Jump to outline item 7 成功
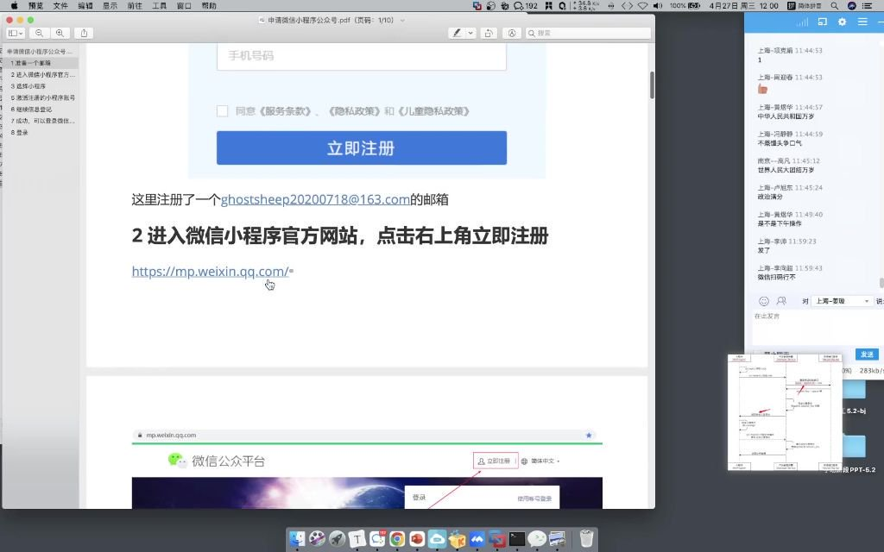Image resolution: width=884 pixels, height=552 pixels. [x=43, y=121]
